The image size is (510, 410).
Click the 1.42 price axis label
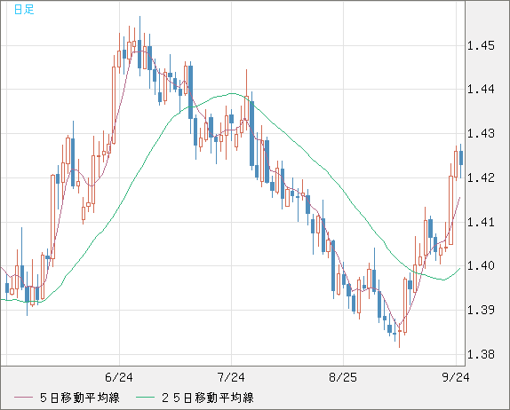click(481, 177)
